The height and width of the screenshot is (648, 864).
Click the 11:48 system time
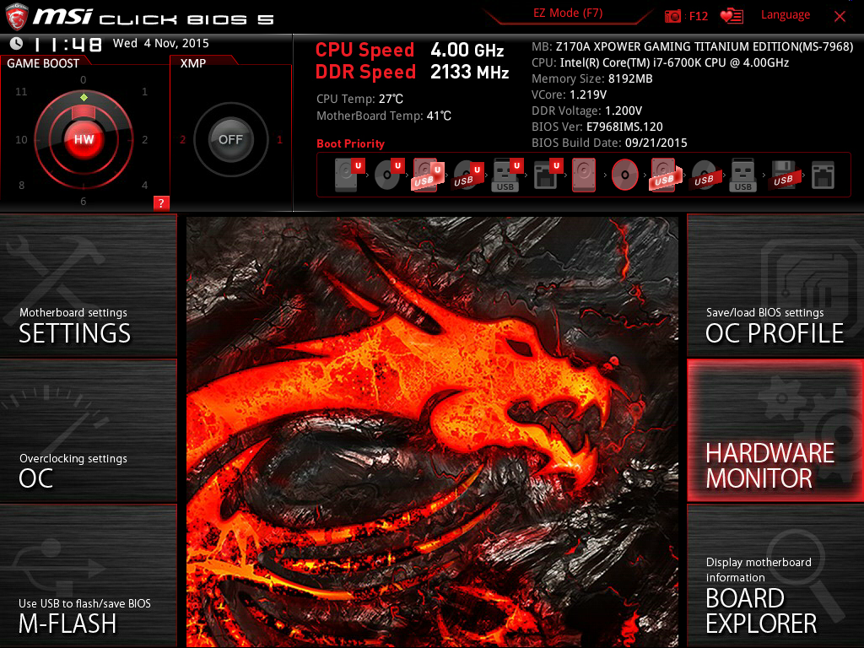[x=67, y=44]
